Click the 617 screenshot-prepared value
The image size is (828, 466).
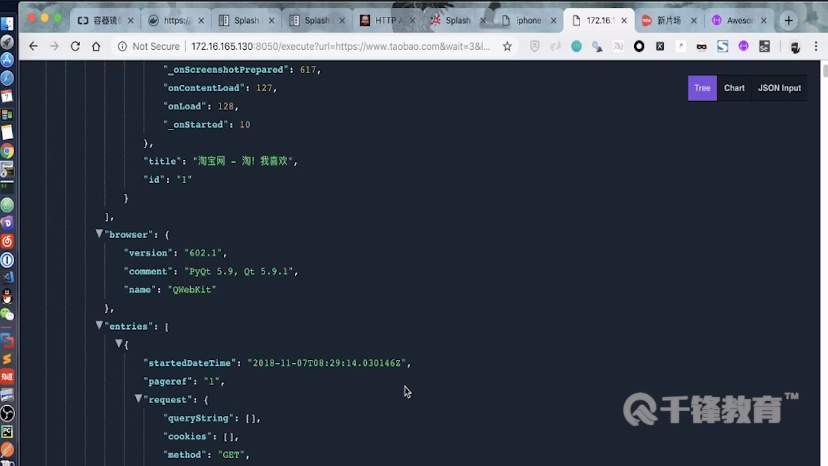click(307, 69)
